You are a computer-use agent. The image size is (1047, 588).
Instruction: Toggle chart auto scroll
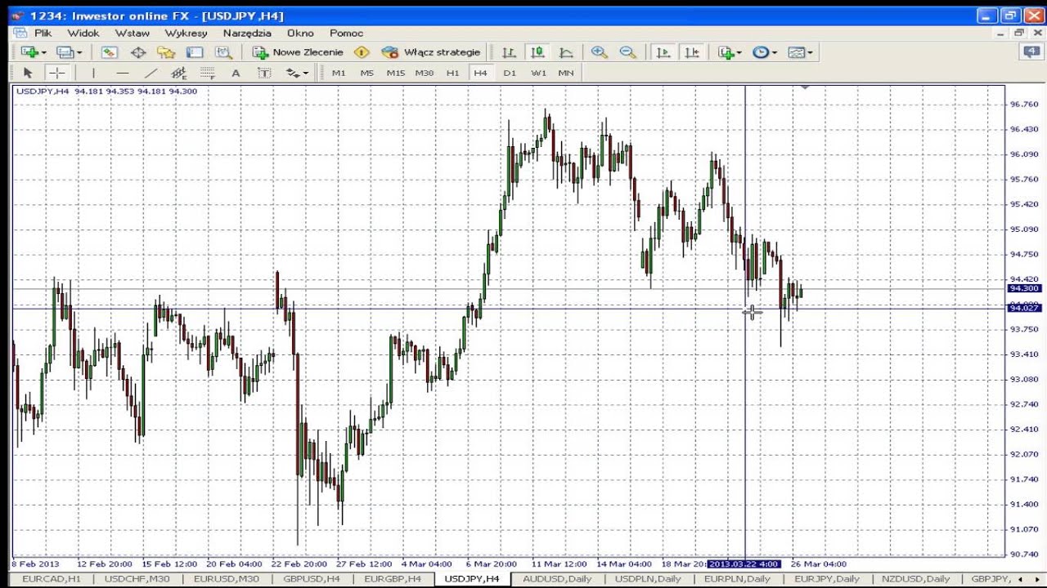663,52
